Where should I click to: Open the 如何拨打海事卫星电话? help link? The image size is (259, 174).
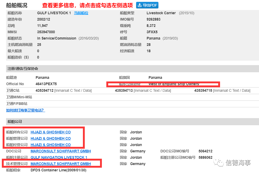pos(26,110)
